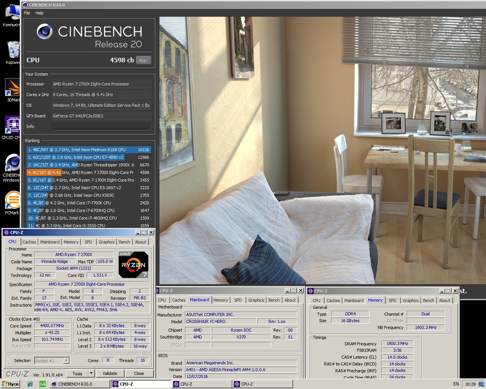Launch the 3DMark desktop shortcut
The height and width of the screenshot is (389, 486).
[13, 90]
